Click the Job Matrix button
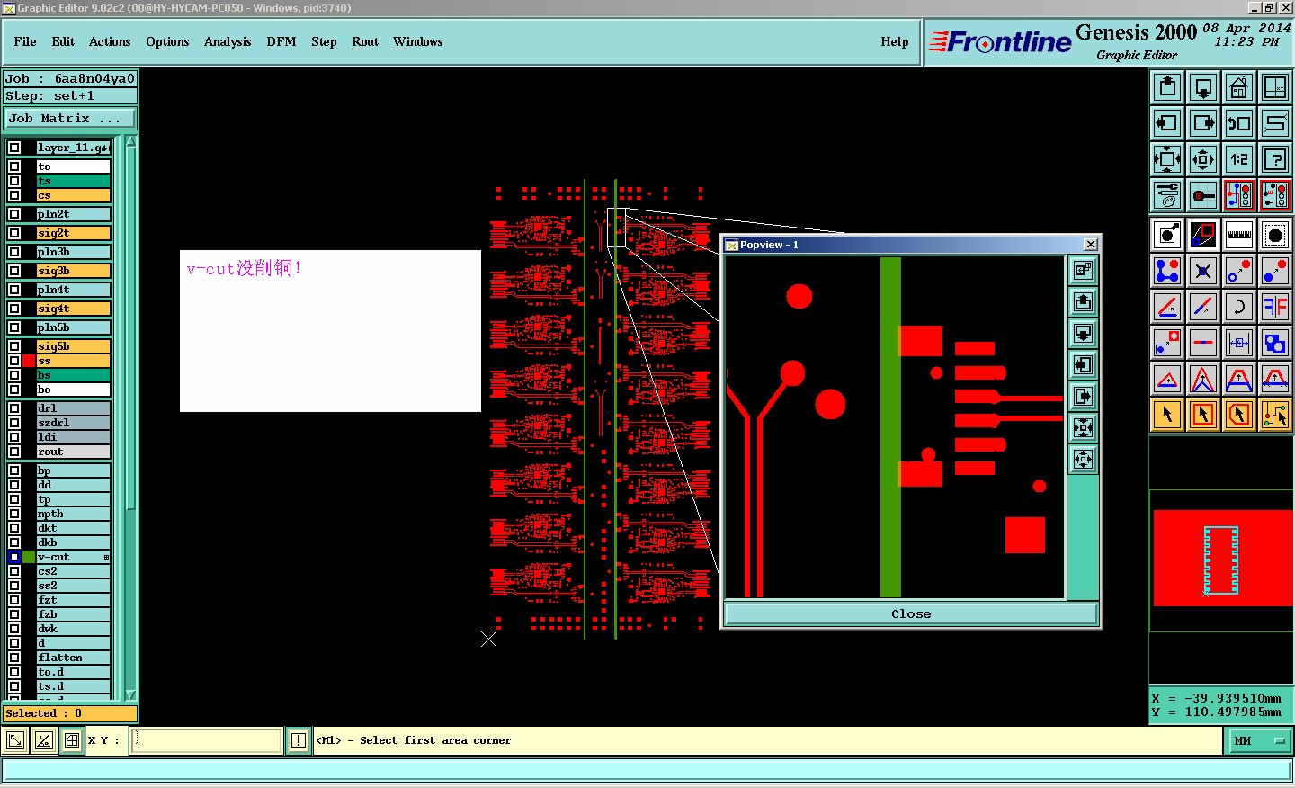The image size is (1295, 788). [70, 119]
